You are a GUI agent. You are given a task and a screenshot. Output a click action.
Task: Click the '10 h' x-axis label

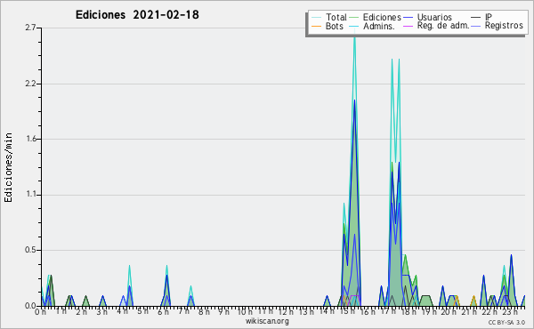click(245, 312)
